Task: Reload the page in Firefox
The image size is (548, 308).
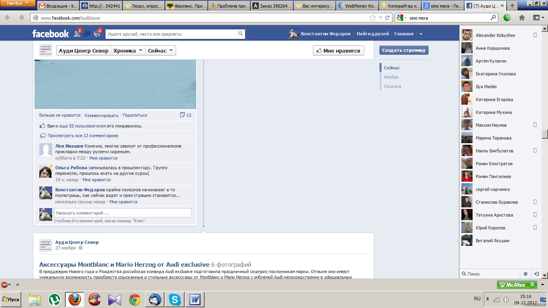Action: click(387, 18)
